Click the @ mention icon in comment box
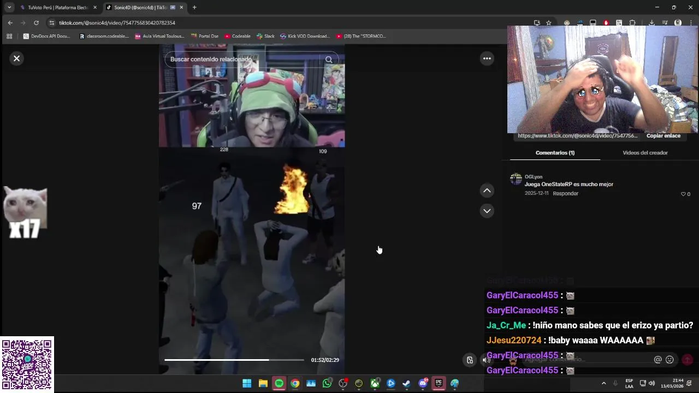 coord(657,359)
